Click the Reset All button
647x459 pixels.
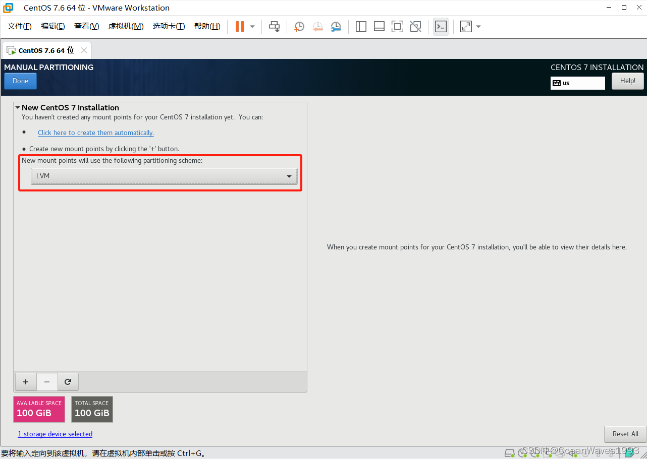(x=625, y=434)
